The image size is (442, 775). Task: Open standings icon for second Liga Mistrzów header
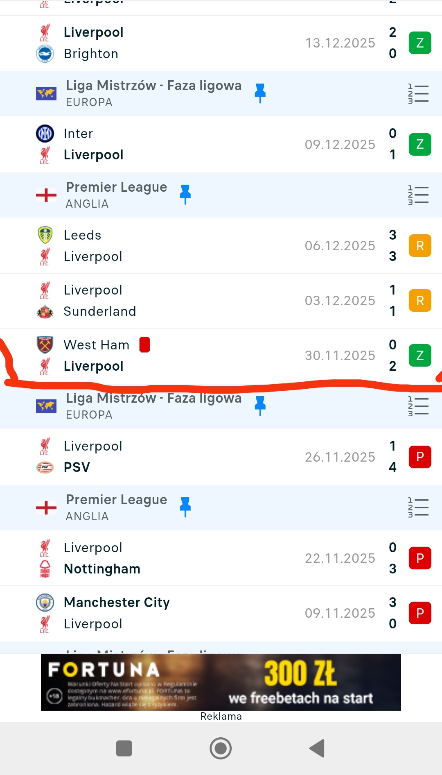(418, 406)
